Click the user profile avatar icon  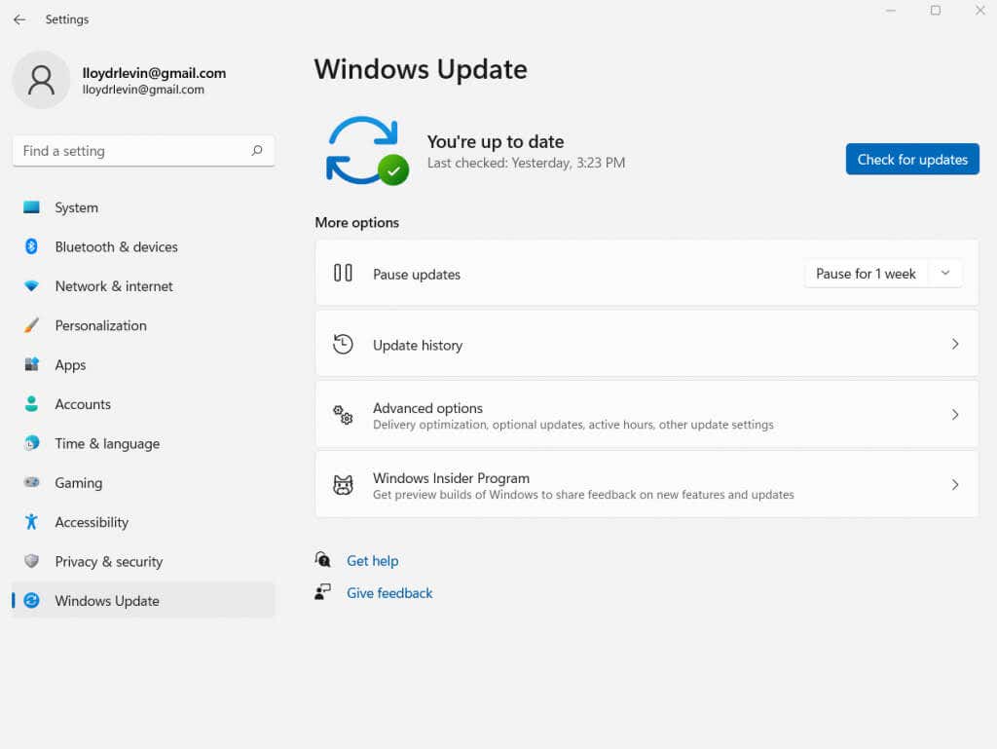pyautogui.click(x=41, y=80)
